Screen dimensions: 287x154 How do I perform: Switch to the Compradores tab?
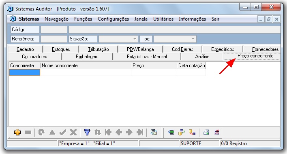34,57
